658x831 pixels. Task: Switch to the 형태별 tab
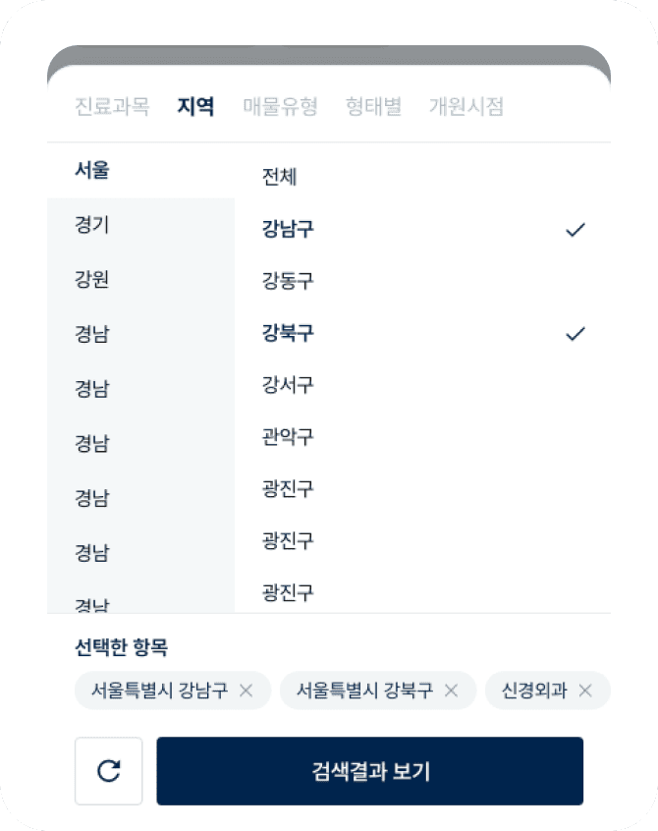373,107
